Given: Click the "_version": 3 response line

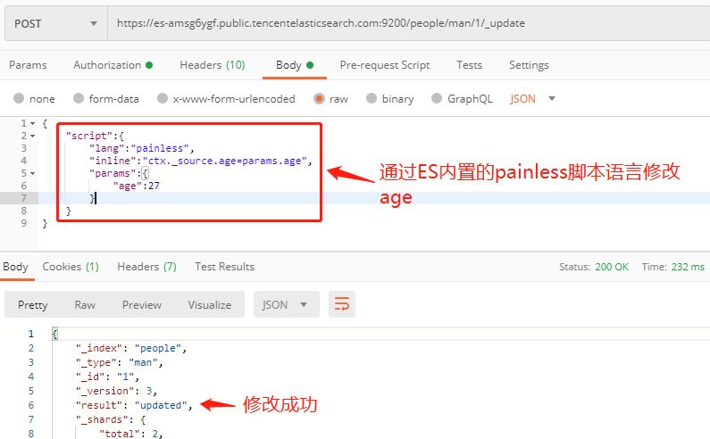Looking at the screenshot, I should [116, 391].
